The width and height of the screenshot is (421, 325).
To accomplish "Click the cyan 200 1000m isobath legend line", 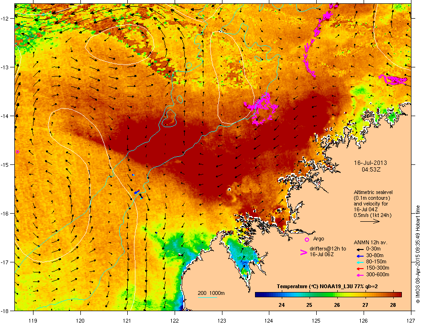I will pos(207,297).
